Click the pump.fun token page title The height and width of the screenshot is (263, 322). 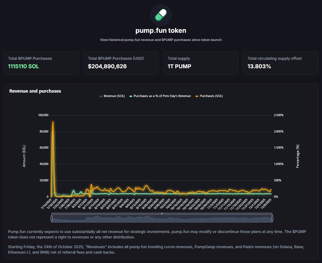[161, 31]
